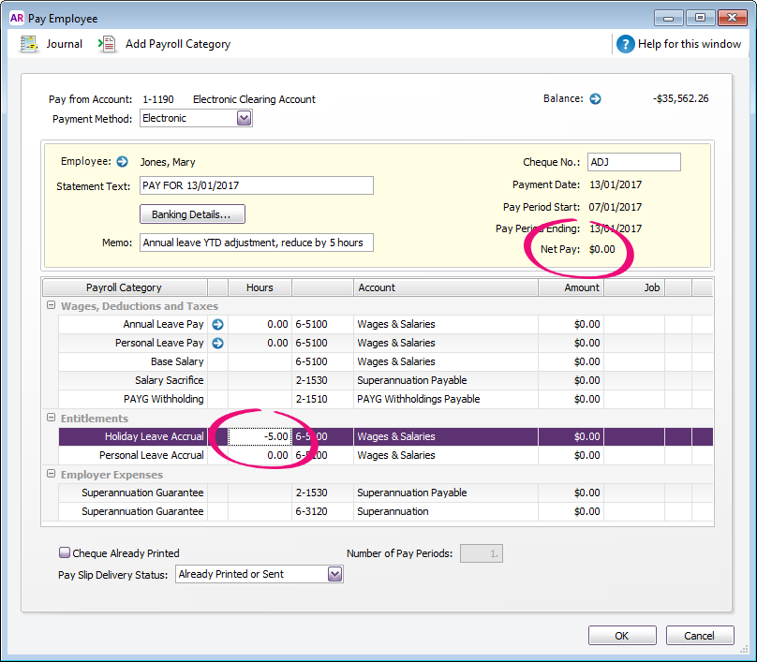This screenshot has width=757, height=662.
Task: Click the Annual Leave Pay detail arrow
Action: coord(216,324)
